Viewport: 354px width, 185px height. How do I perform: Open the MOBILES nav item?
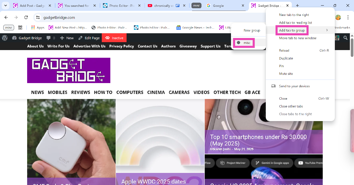tap(58, 92)
